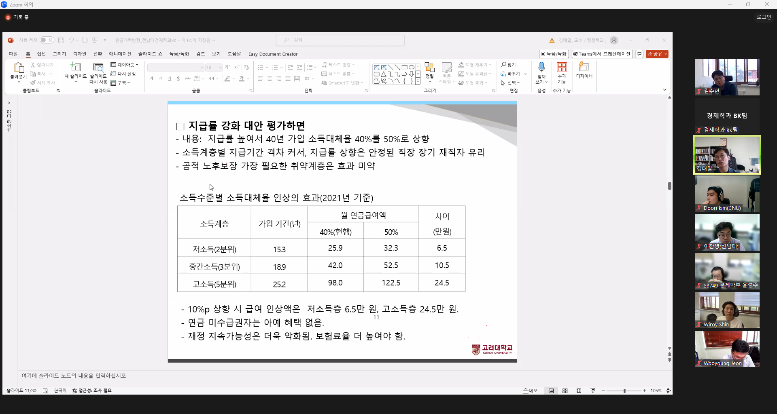Open the Design (디자인) tab
This screenshot has width=777, height=414.
pos(80,54)
